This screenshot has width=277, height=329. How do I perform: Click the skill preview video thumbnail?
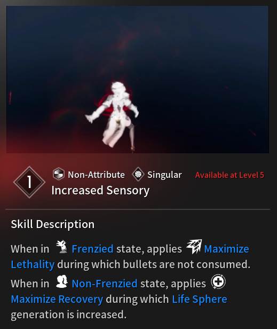click(138, 80)
